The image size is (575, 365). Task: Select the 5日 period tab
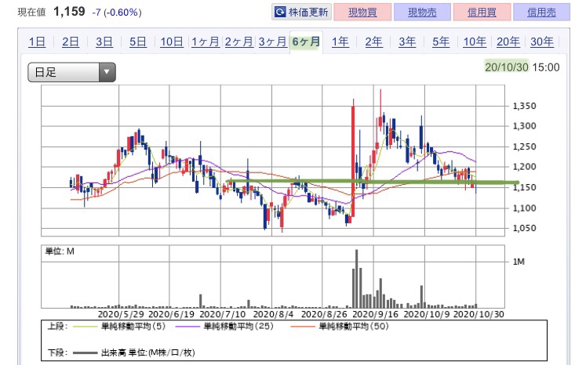coord(138,42)
